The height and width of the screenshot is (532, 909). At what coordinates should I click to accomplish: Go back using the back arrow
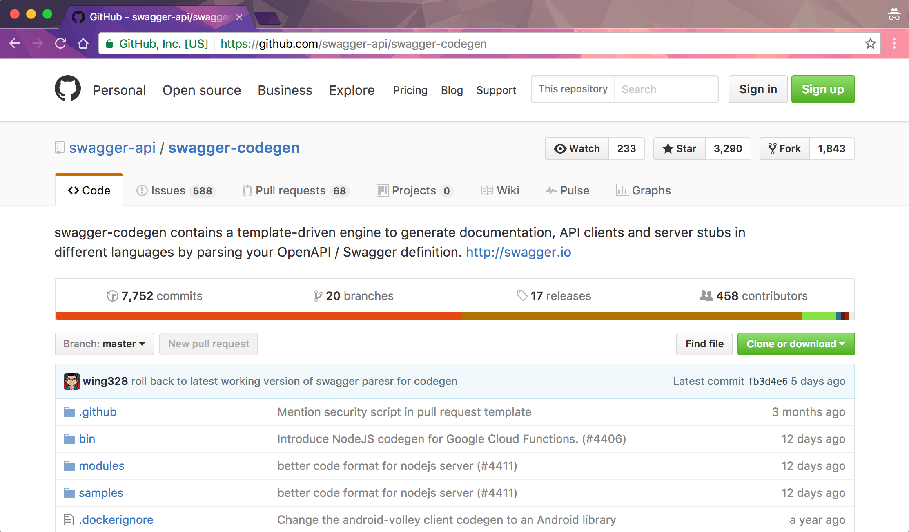tap(15, 43)
